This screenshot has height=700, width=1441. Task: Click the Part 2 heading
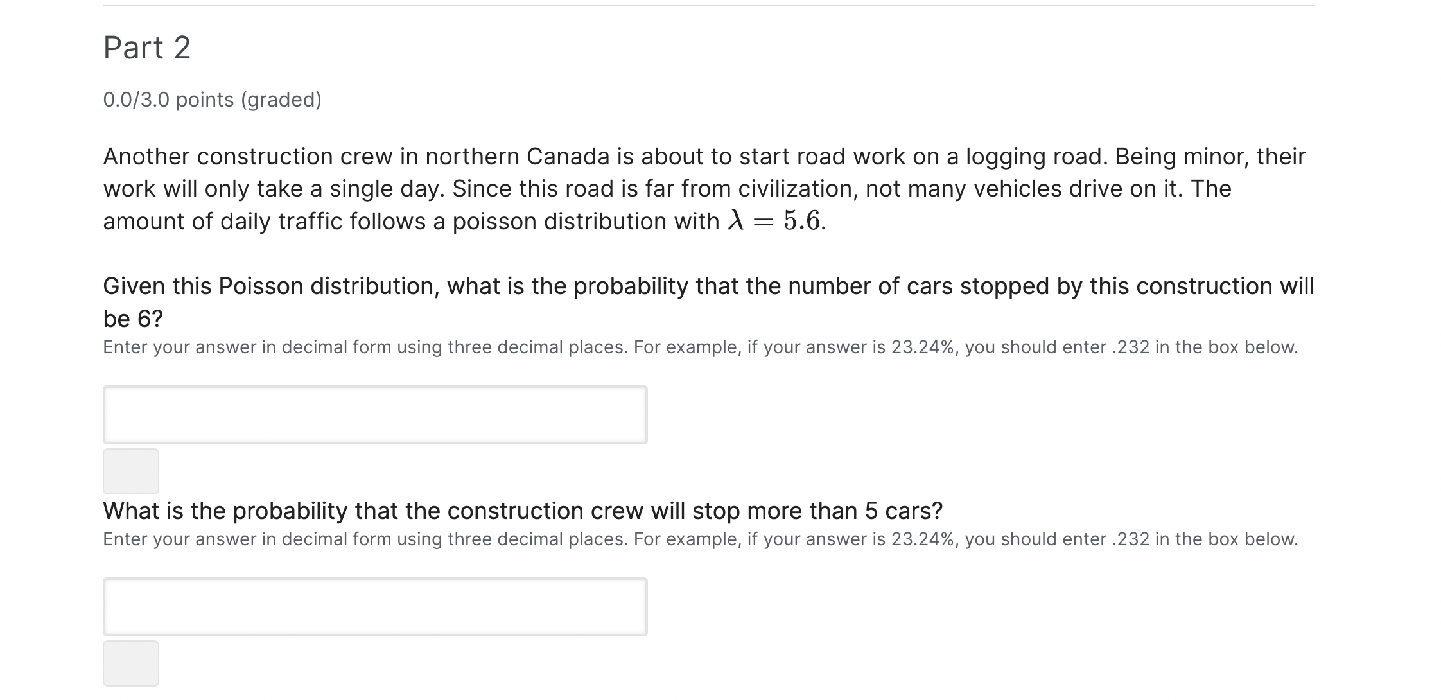coord(147,46)
